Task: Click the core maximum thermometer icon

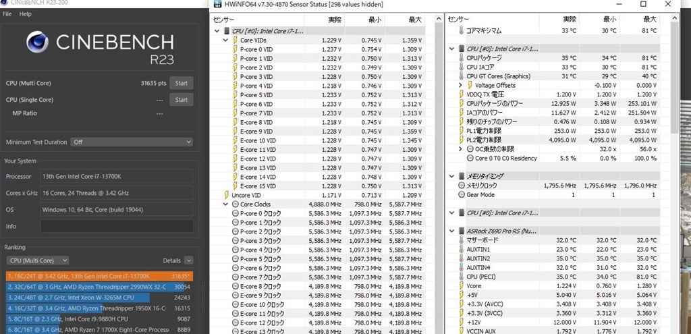Action: point(461,31)
